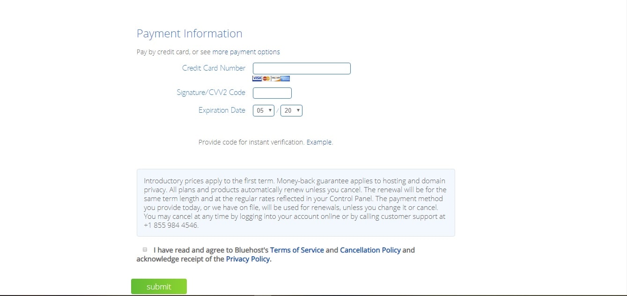The image size is (627, 296).
Task: Click the Signature/CVV2 Code label
Action: [211, 93]
